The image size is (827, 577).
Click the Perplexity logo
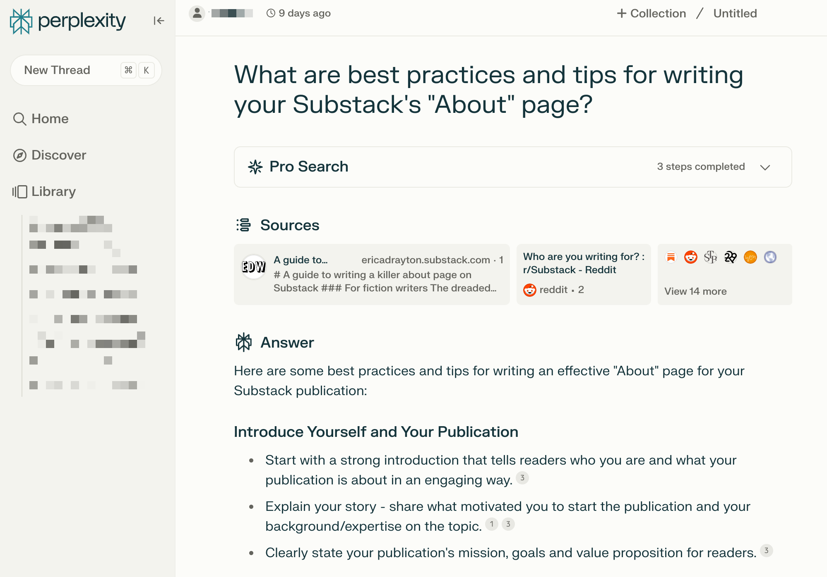(68, 21)
